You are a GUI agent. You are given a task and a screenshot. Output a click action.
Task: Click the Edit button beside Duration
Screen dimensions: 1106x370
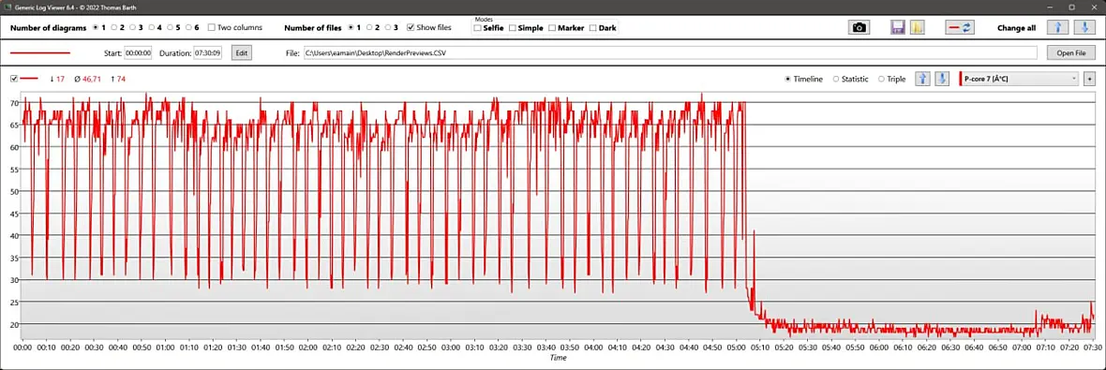[241, 52]
